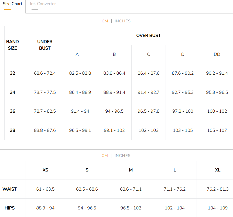This screenshot has width=233, height=217.
Task: Click the XS size column header
Action: coord(45,170)
